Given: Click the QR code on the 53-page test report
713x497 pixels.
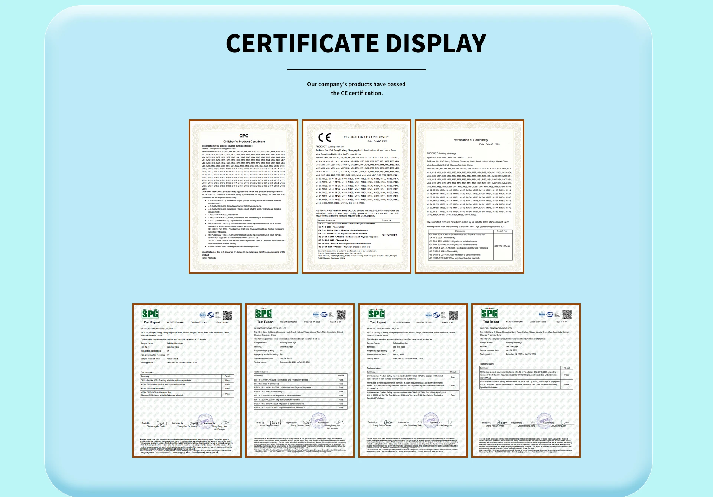Looking at the screenshot, I should tap(227, 315).
